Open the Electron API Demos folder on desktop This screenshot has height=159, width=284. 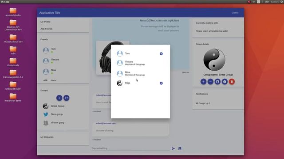click(x=13, y=25)
